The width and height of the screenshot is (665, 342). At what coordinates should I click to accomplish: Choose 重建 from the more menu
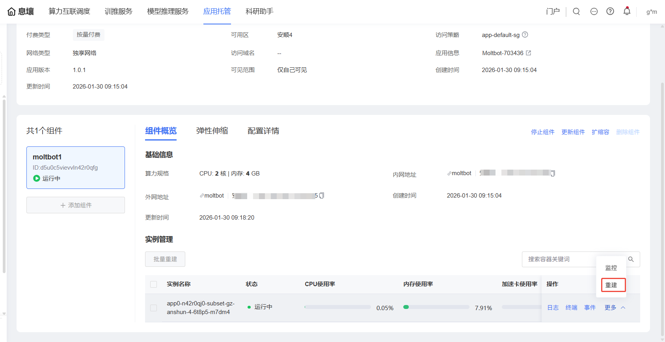coord(611,285)
